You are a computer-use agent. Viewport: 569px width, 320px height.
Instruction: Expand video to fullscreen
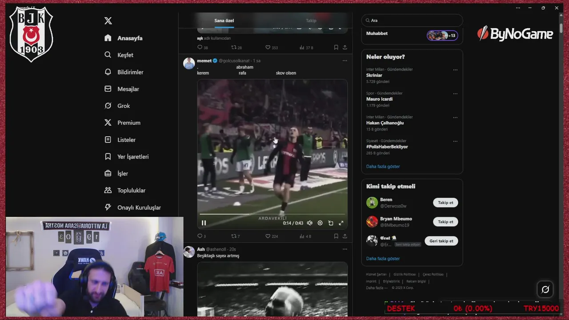(x=341, y=223)
